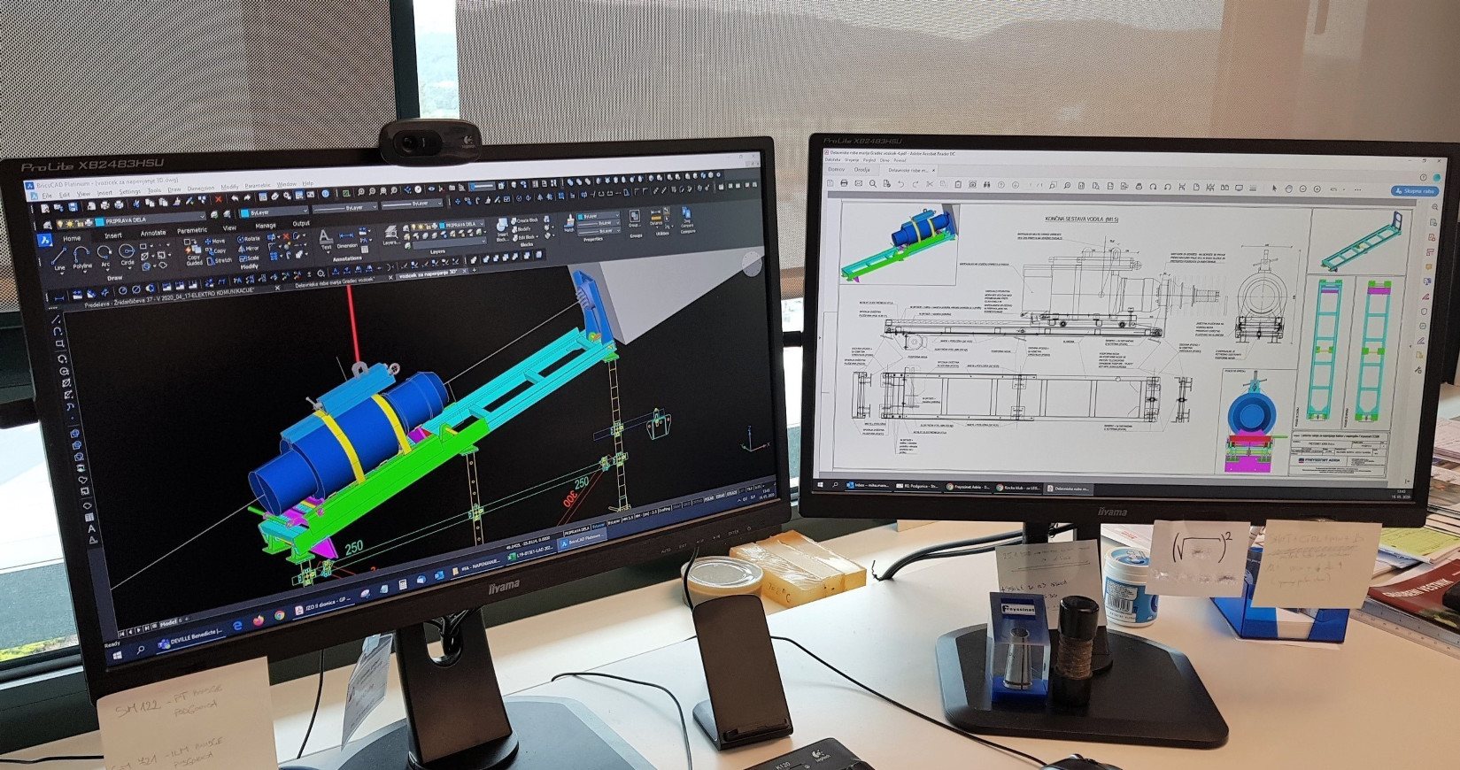Open the Properties panel ByLayer color dropdown
The image size is (1460, 770).
[599, 216]
